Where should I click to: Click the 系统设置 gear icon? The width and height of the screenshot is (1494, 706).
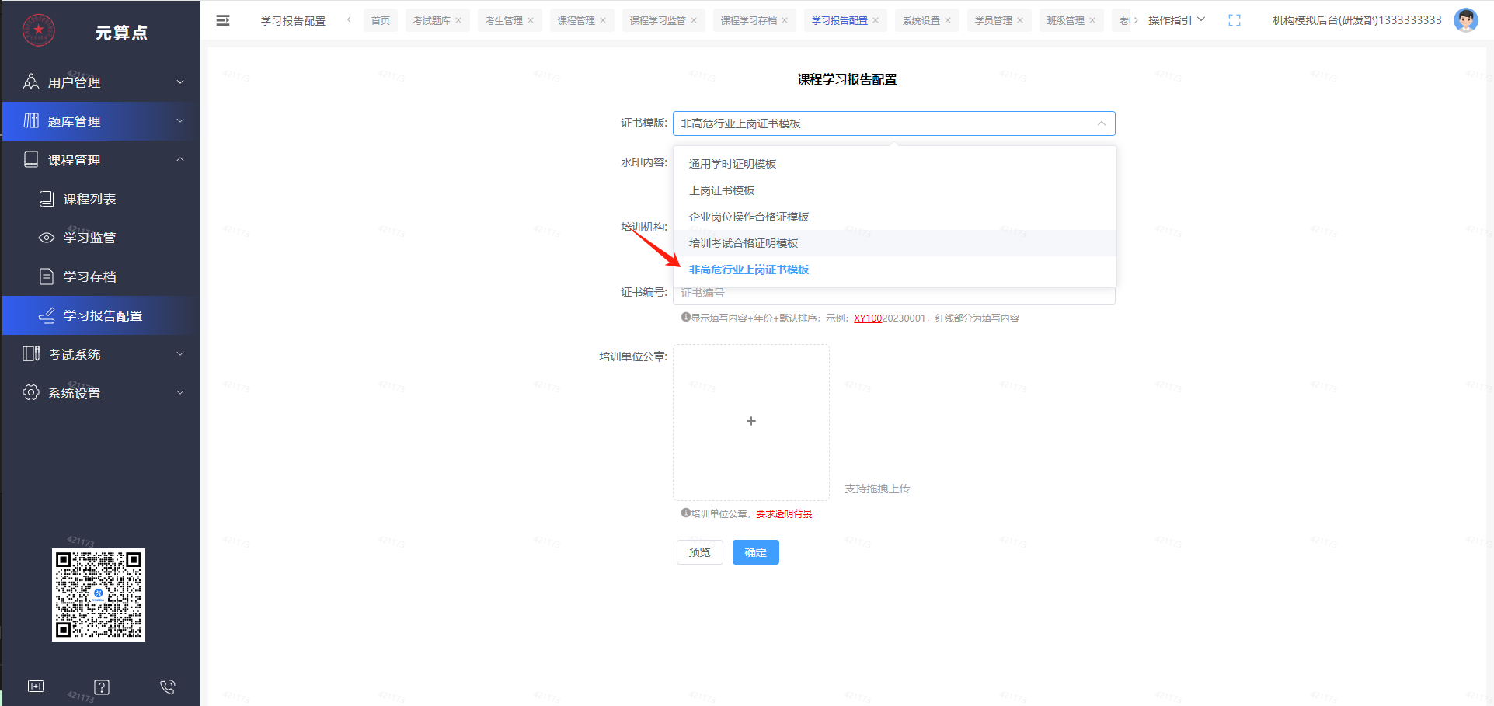(x=31, y=392)
